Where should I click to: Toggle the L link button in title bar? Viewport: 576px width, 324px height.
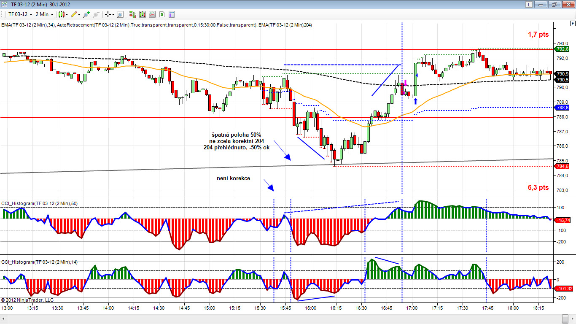529,4
